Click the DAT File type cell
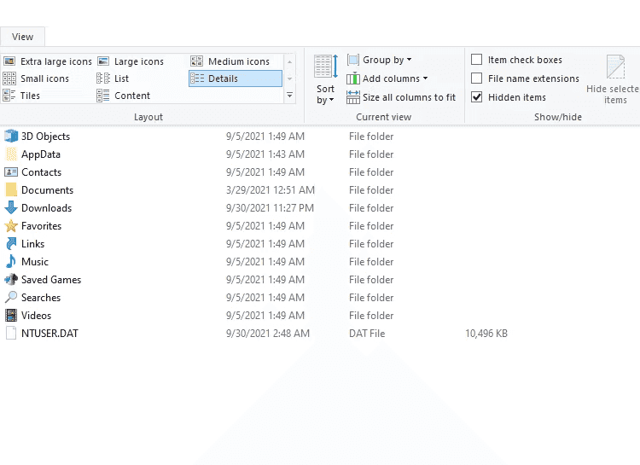Screen dimensions: 640x465 [x=367, y=334]
